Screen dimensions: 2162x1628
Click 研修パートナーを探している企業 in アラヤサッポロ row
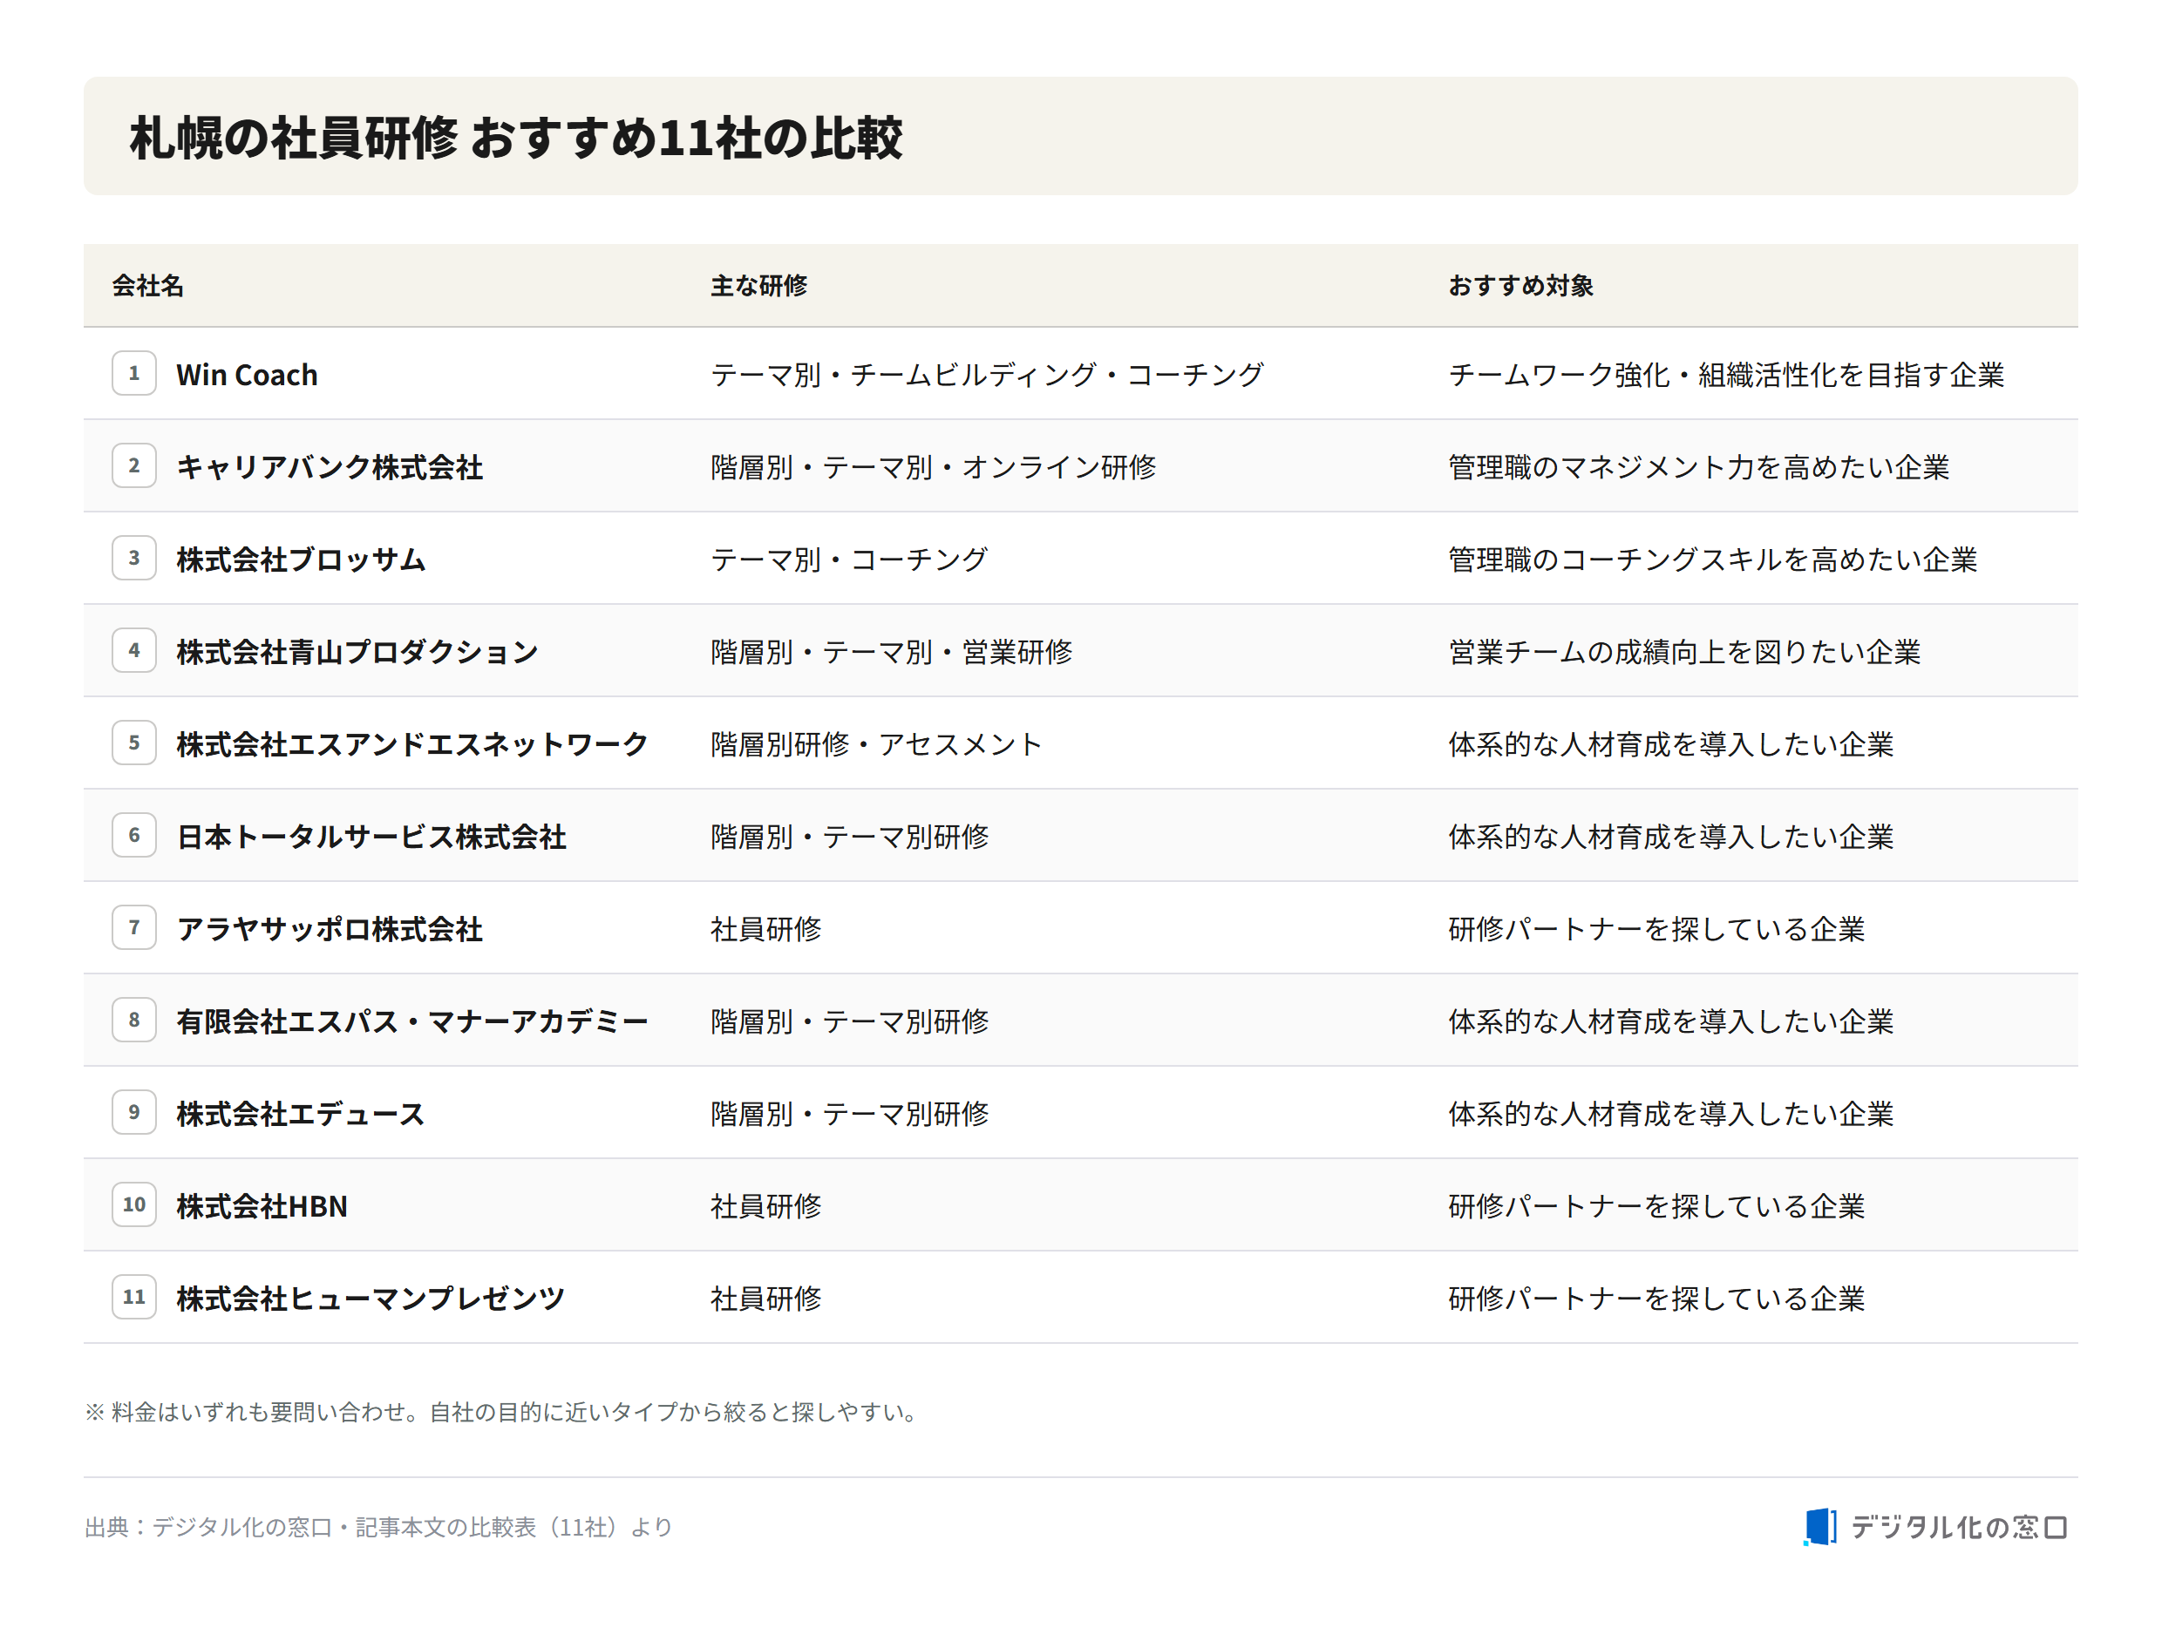point(1656,928)
